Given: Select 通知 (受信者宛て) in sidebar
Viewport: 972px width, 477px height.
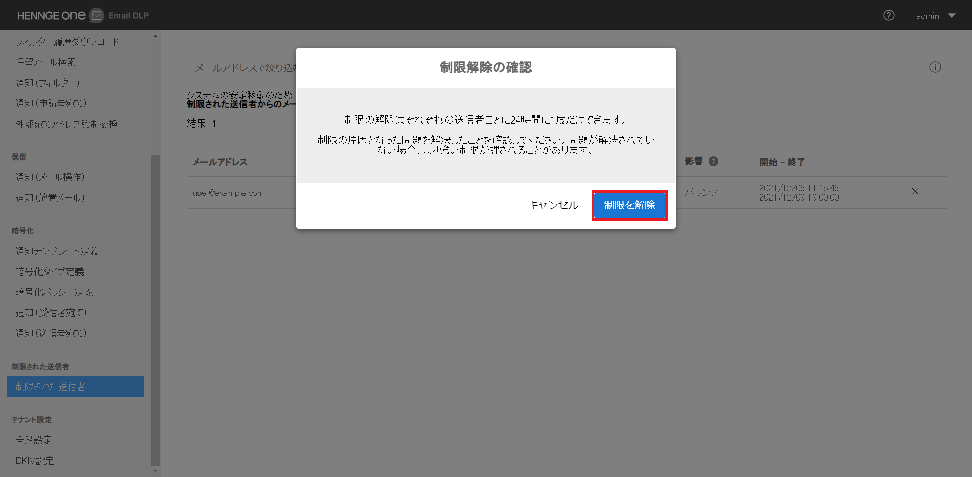Looking at the screenshot, I should 51,313.
